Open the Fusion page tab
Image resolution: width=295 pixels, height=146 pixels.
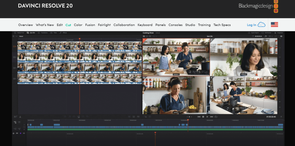coord(90,25)
